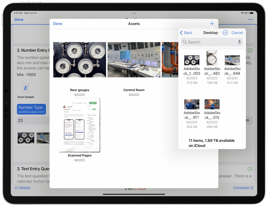Select file AdobeStock_...949 (412 KB)
Image resolution: width=268 pixels, height=207 pixels.
point(232,70)
